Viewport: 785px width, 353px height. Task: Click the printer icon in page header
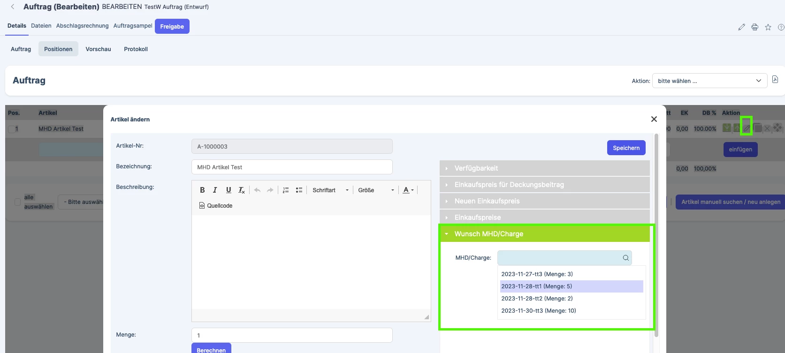tap(755, 27)
